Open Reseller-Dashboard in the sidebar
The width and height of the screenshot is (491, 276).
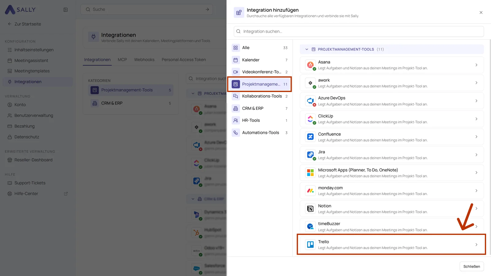click(37, 160)
